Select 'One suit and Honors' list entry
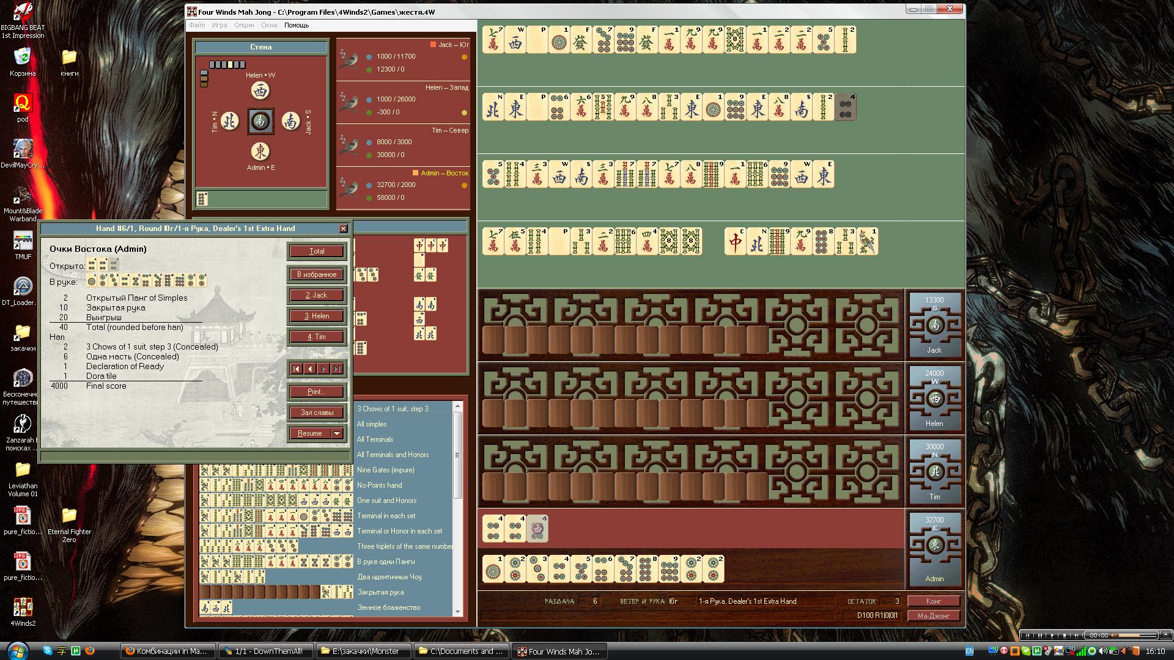 [x=386, y=501]
